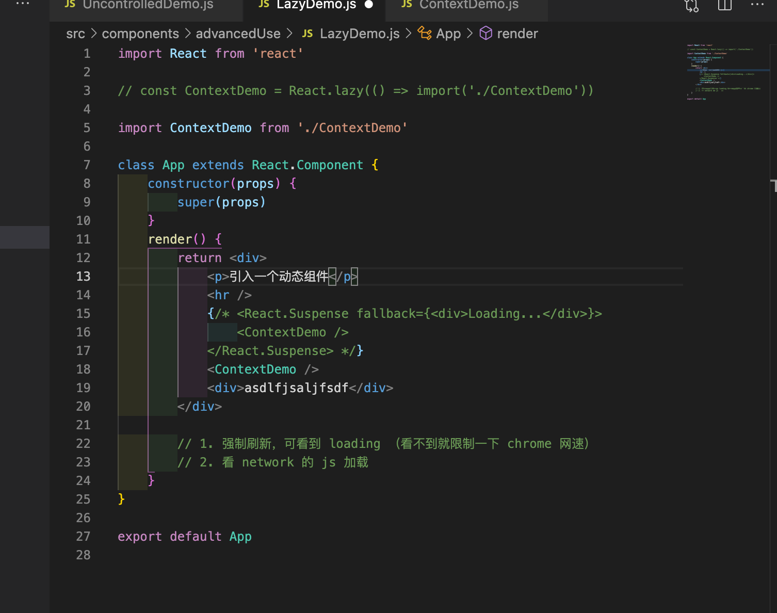Select 'src' in the breadcrumb path
The height and width of the screenshot is (613, 777).
75,34
